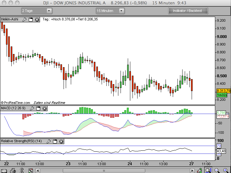Click the current price label 8.313,79
The width and height of the screenshot is (231, 173).
pos(223,91)
